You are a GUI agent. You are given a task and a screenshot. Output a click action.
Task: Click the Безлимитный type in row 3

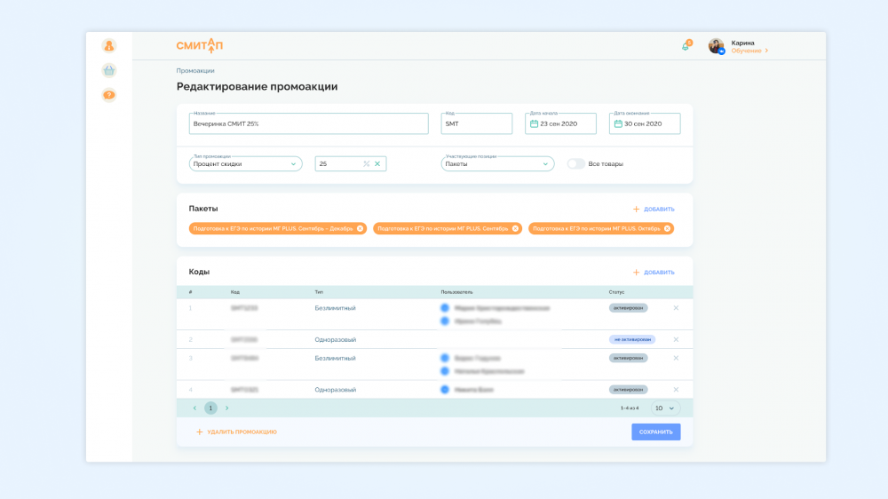(336, 358)
